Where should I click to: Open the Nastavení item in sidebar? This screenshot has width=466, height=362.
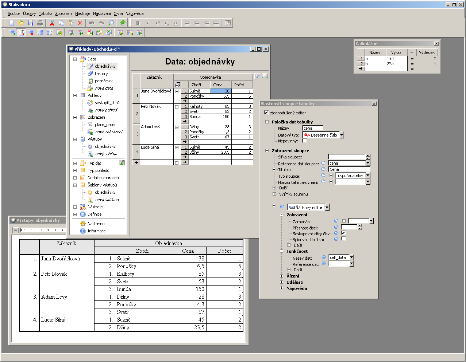(96, 224)
